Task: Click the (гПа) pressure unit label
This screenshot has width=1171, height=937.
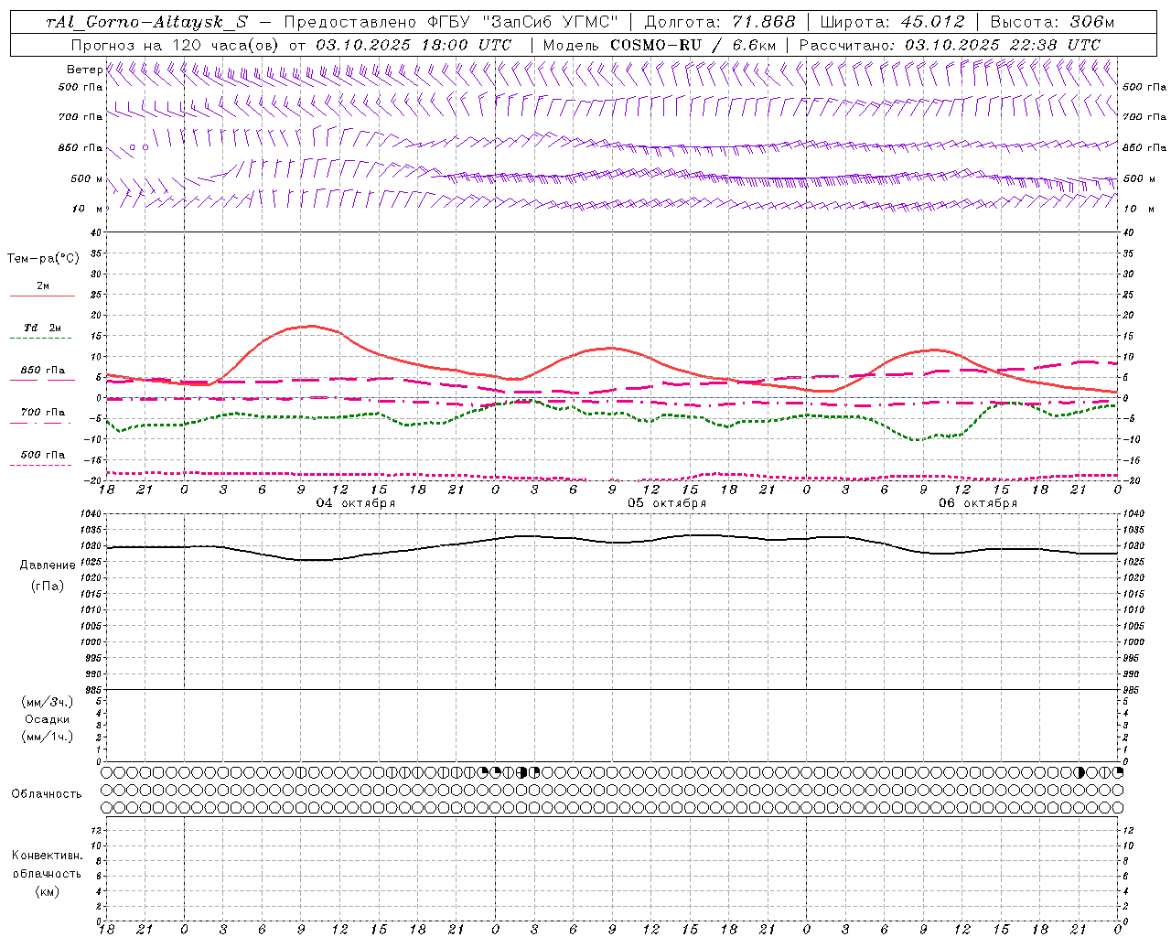Action: click(48, 586)
